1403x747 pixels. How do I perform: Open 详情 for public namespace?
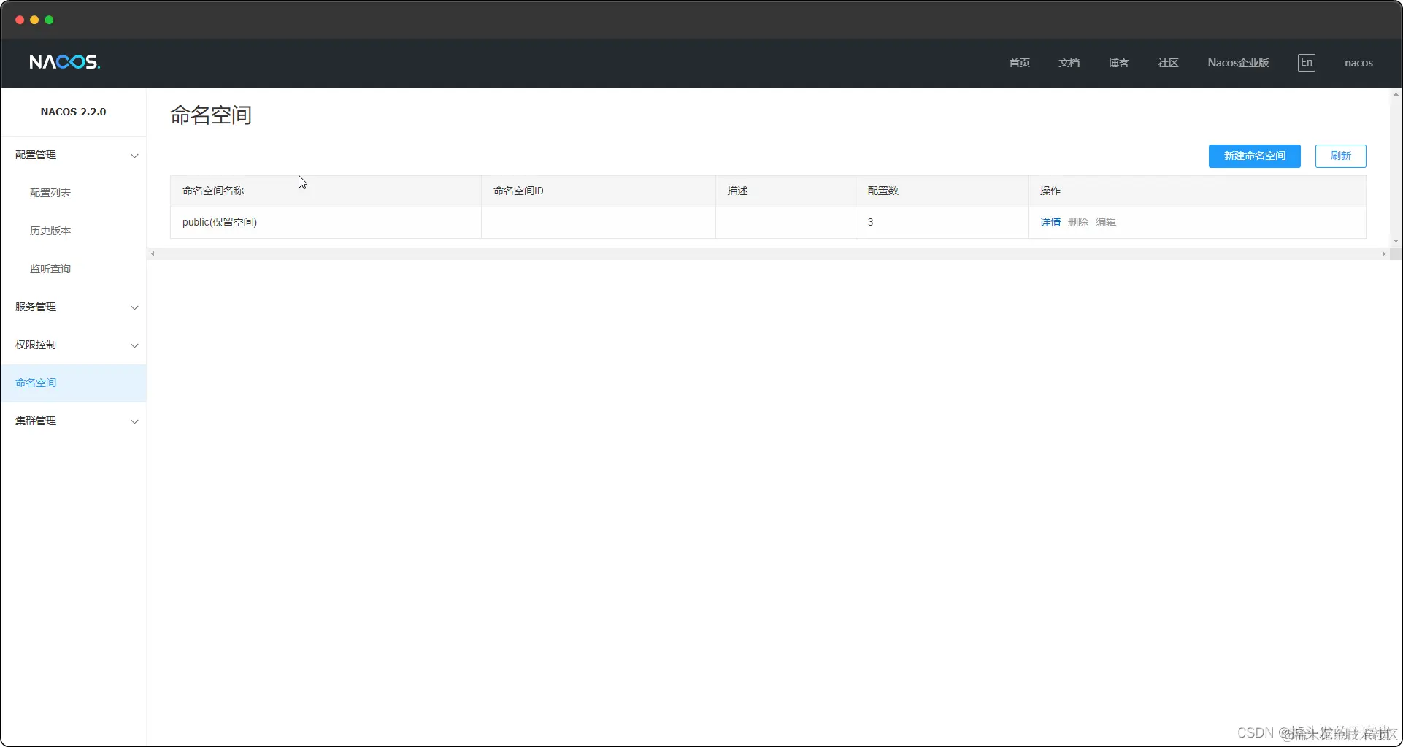[x=1050, y=222]
